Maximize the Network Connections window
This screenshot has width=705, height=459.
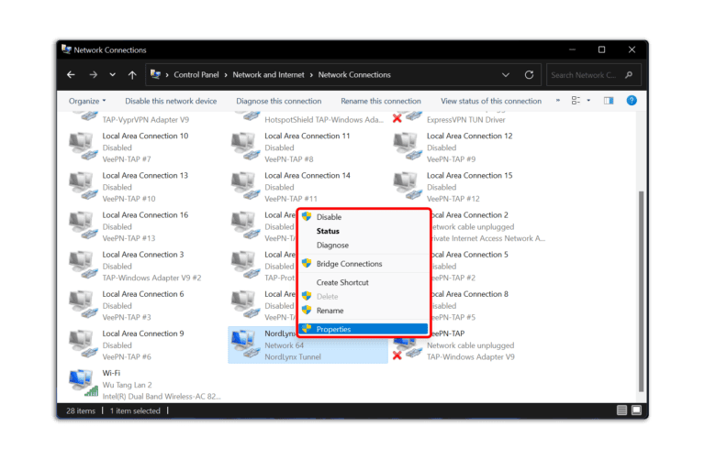point(601,49)
